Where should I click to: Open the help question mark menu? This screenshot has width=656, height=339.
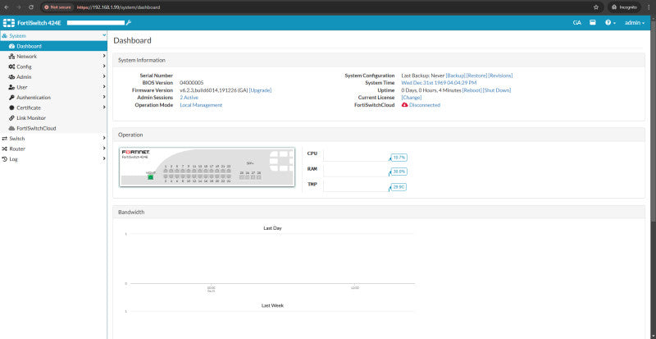click(610, 23)
